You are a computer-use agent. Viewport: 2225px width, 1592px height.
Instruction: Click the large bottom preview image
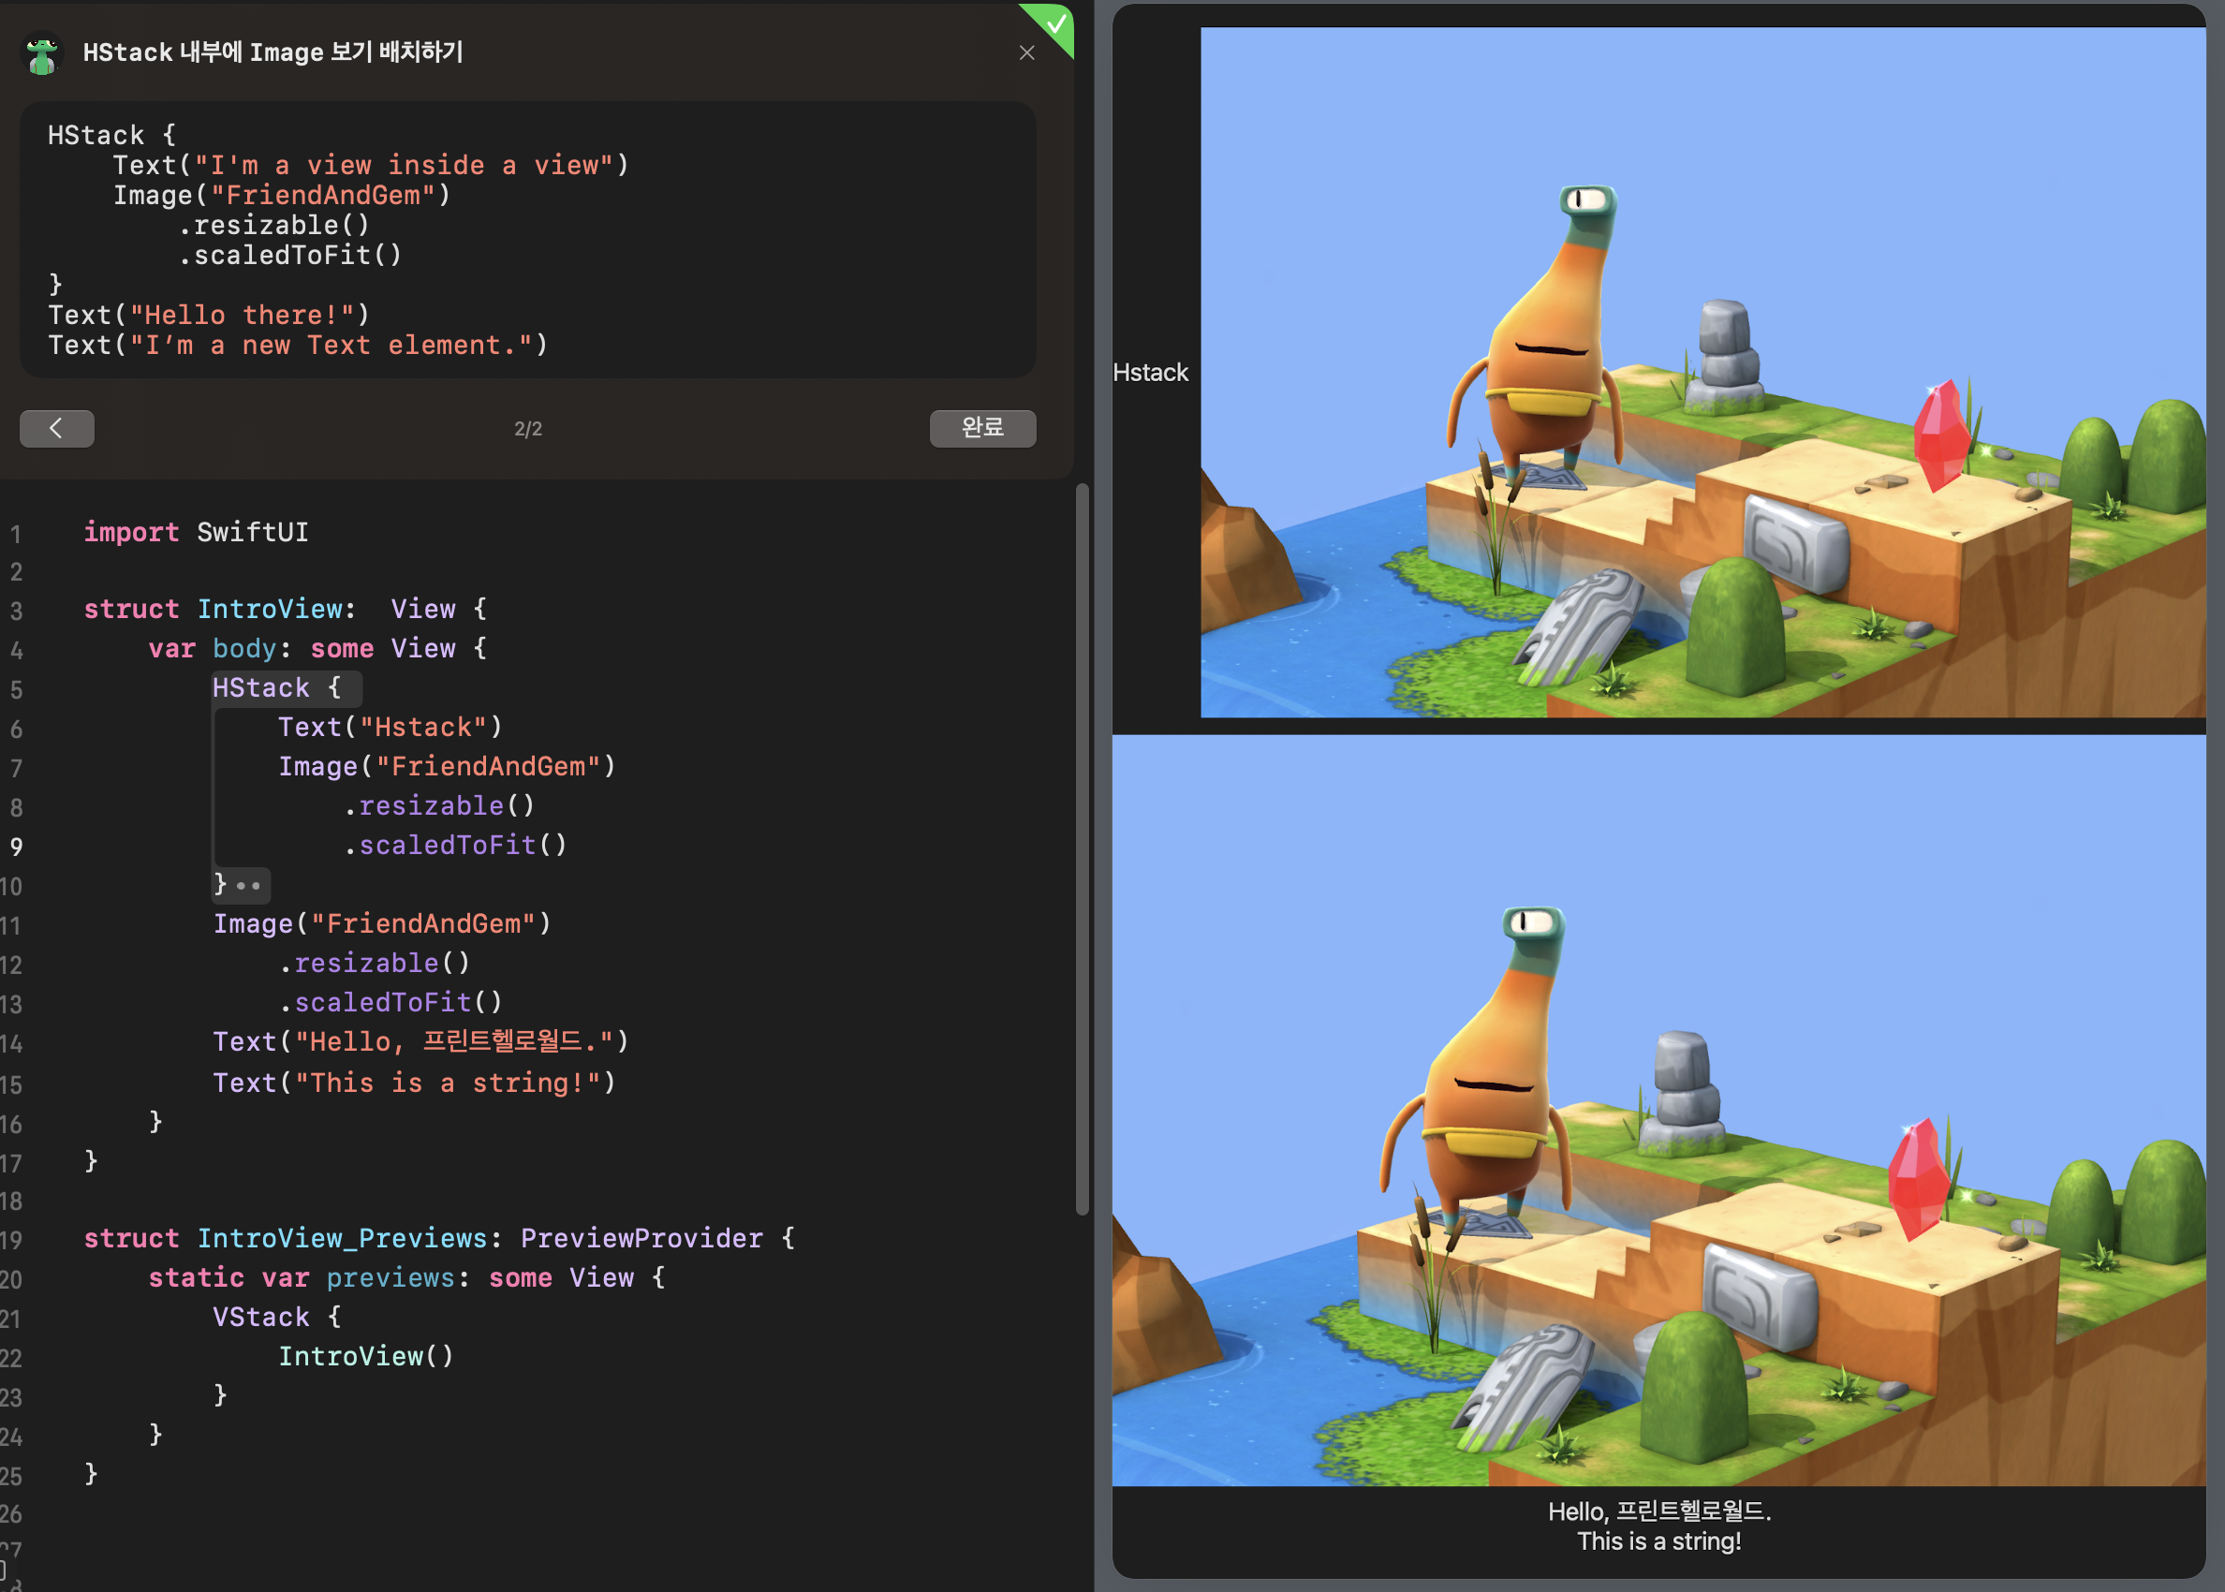pyautogui.click(x=1658, y=1111)
